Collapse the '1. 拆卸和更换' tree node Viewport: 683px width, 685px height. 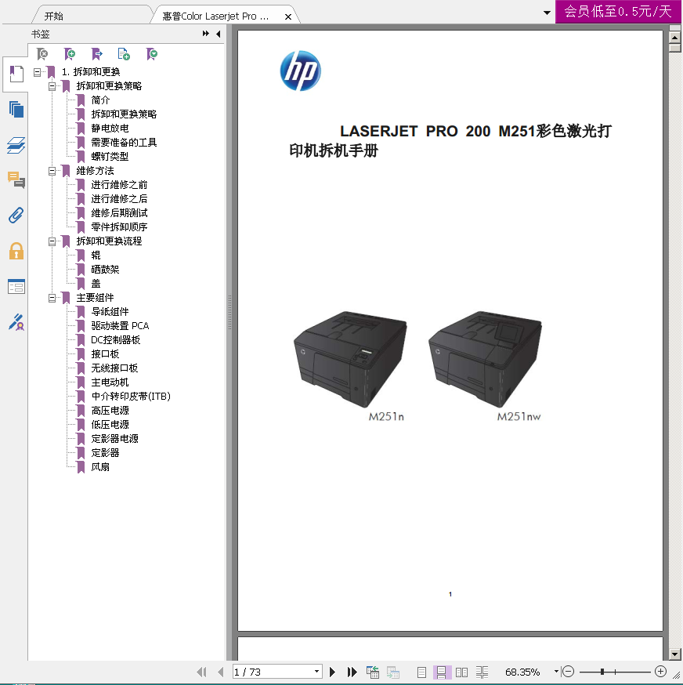(x=38, y=72)
